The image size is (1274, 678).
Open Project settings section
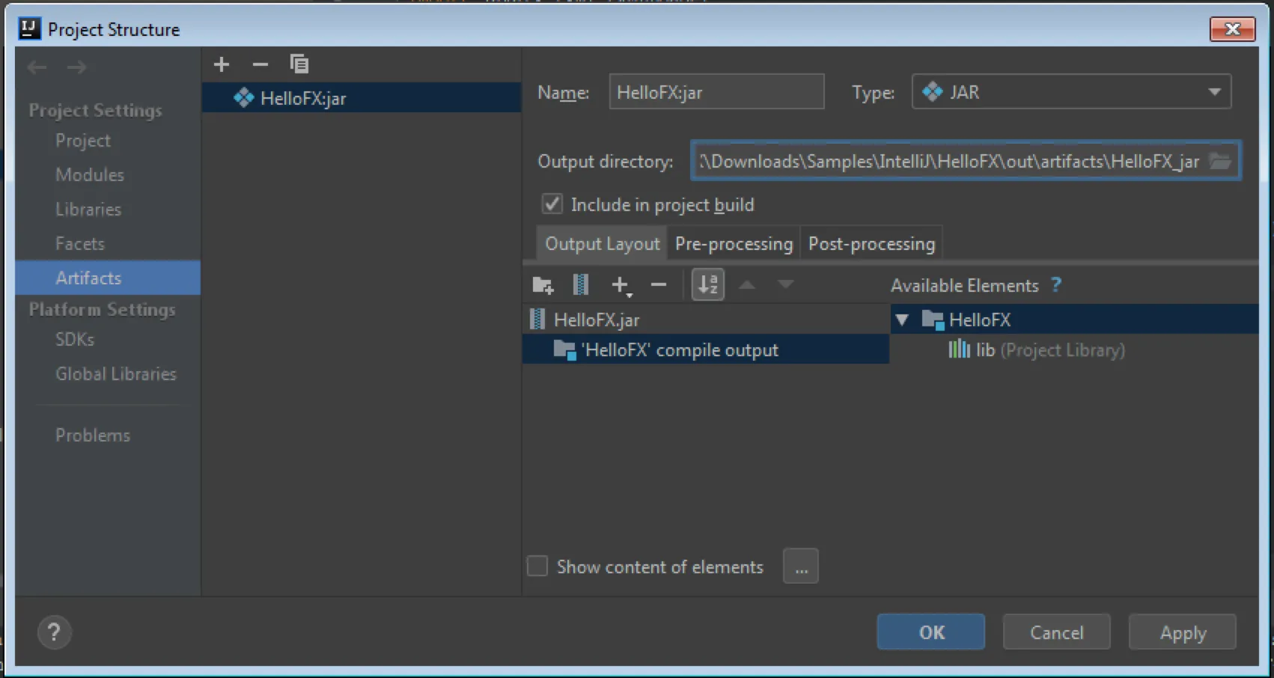pos(83,141)
